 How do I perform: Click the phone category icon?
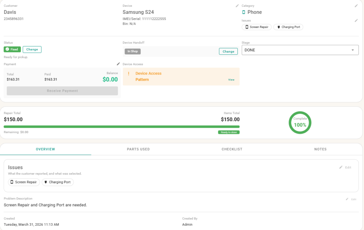point(244,12)
